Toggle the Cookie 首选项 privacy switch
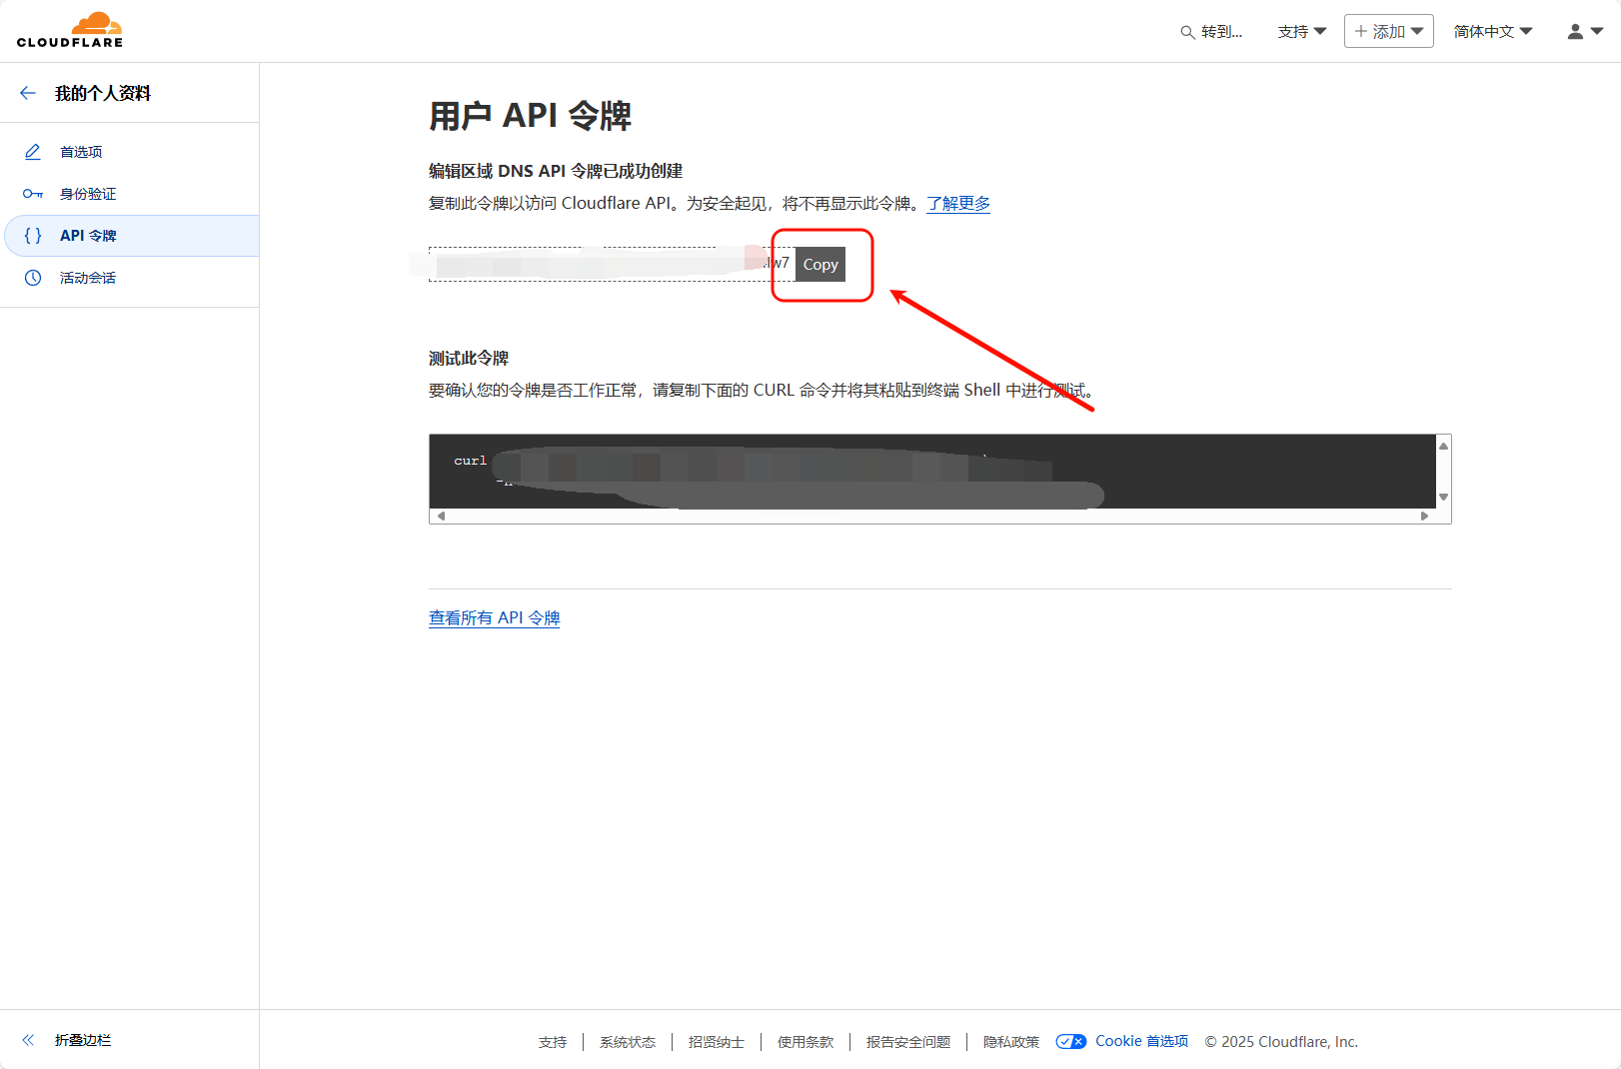1621x1069 pixels. click(x=1070, y=1042)
